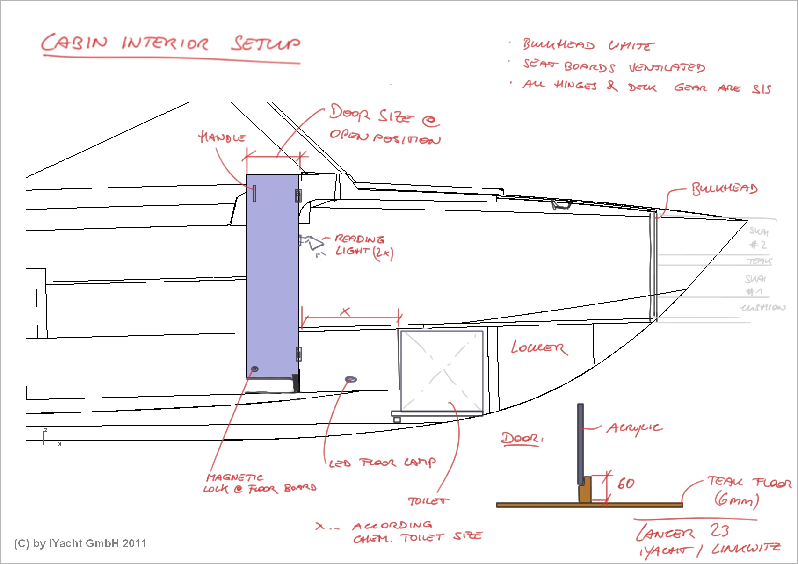Click the 'LOCKER' label
The image size is (798, 564).
pos(539,347)
